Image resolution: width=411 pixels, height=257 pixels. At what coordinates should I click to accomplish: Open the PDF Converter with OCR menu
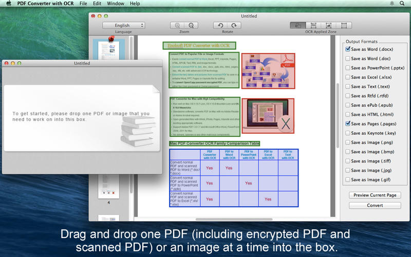[x=45, y=4]
